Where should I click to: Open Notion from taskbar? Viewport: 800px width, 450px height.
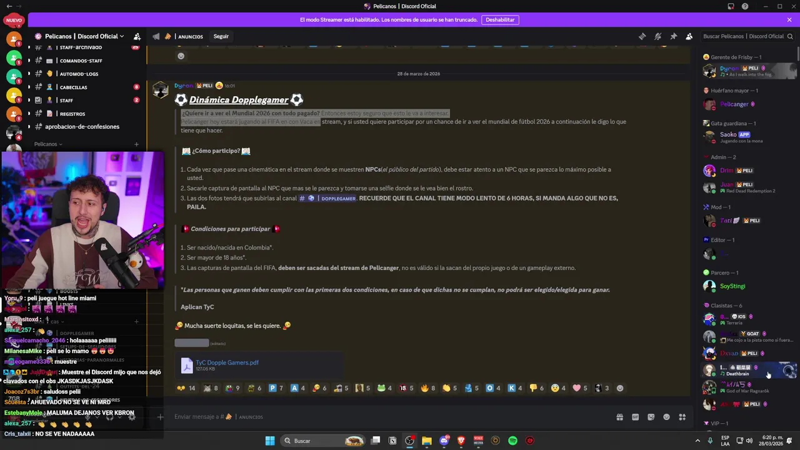point(392,441)
